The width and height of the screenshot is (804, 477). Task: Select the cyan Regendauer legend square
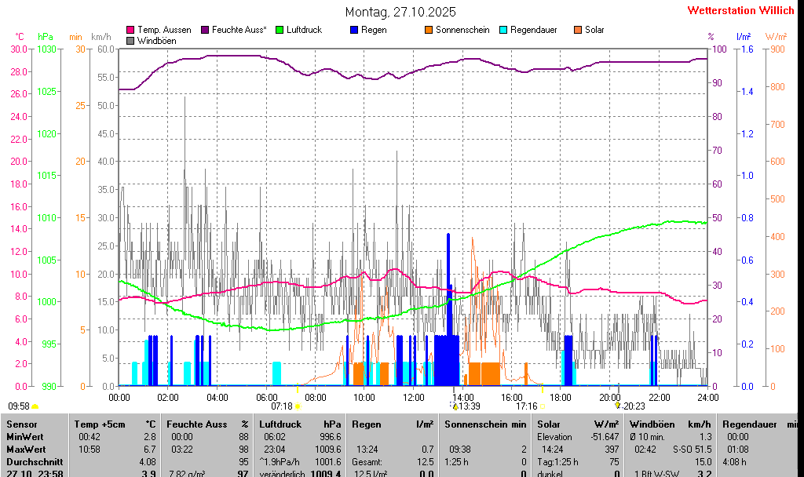503,30
